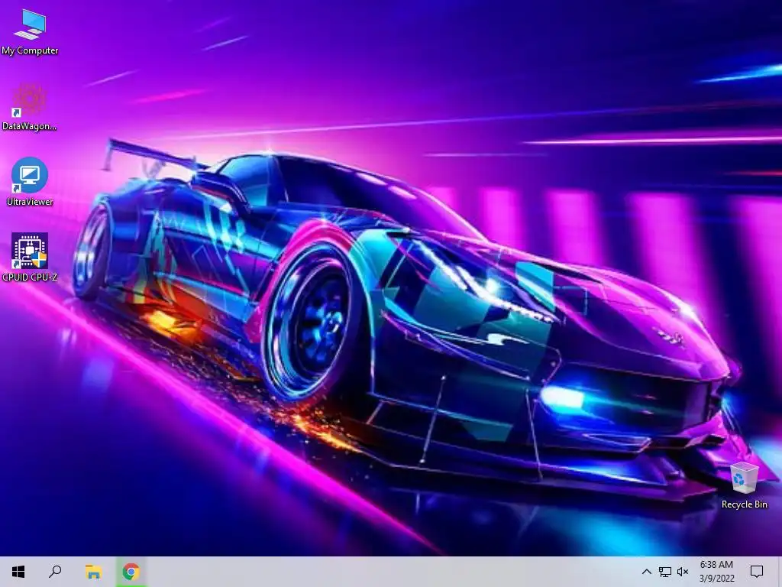This screenshot has width=782, height=587.
Task: Switch to Google Chrome on taskbar
Action: point(131,572)
